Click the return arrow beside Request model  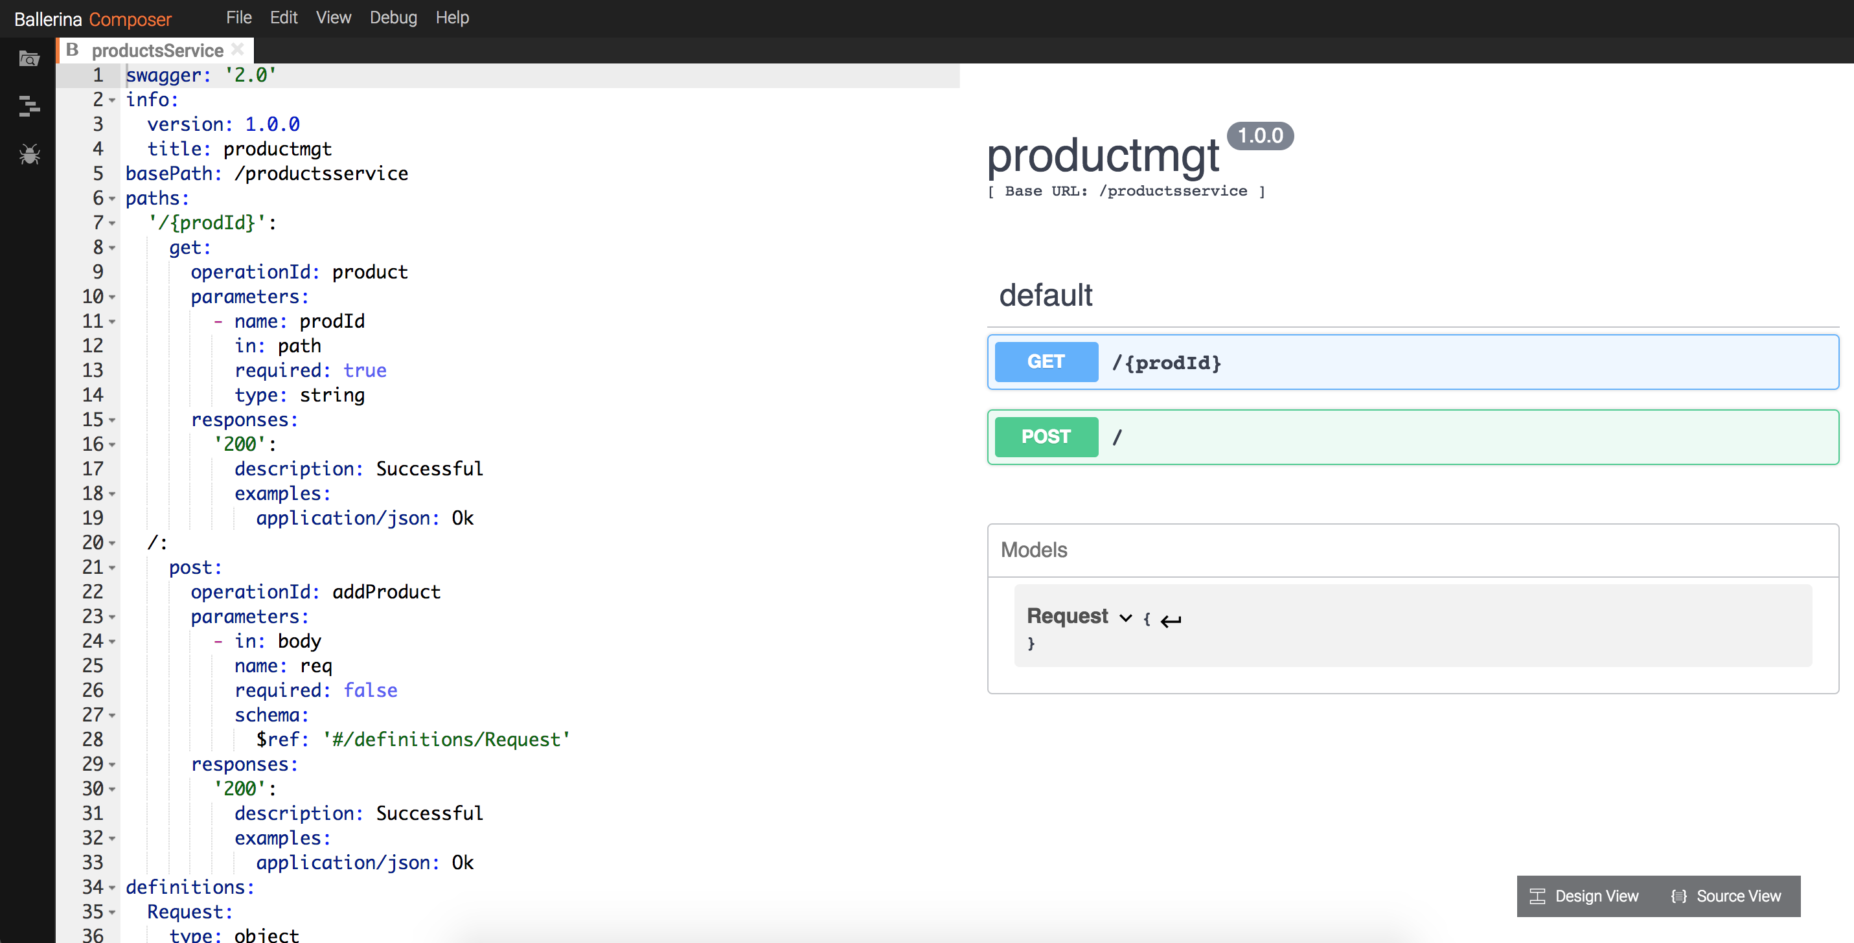[1171, 620]
